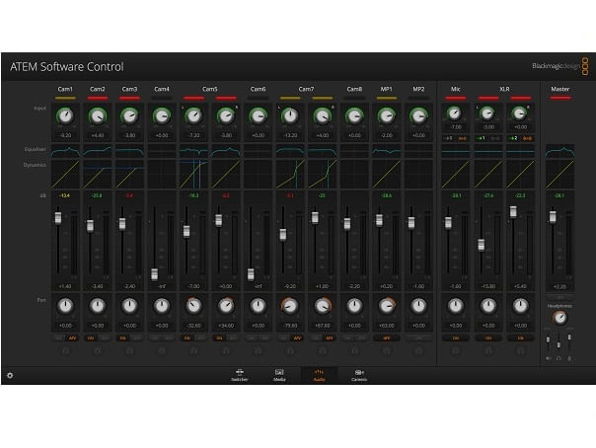
Task: Click the Master fader handle
Action: [553, 217]
